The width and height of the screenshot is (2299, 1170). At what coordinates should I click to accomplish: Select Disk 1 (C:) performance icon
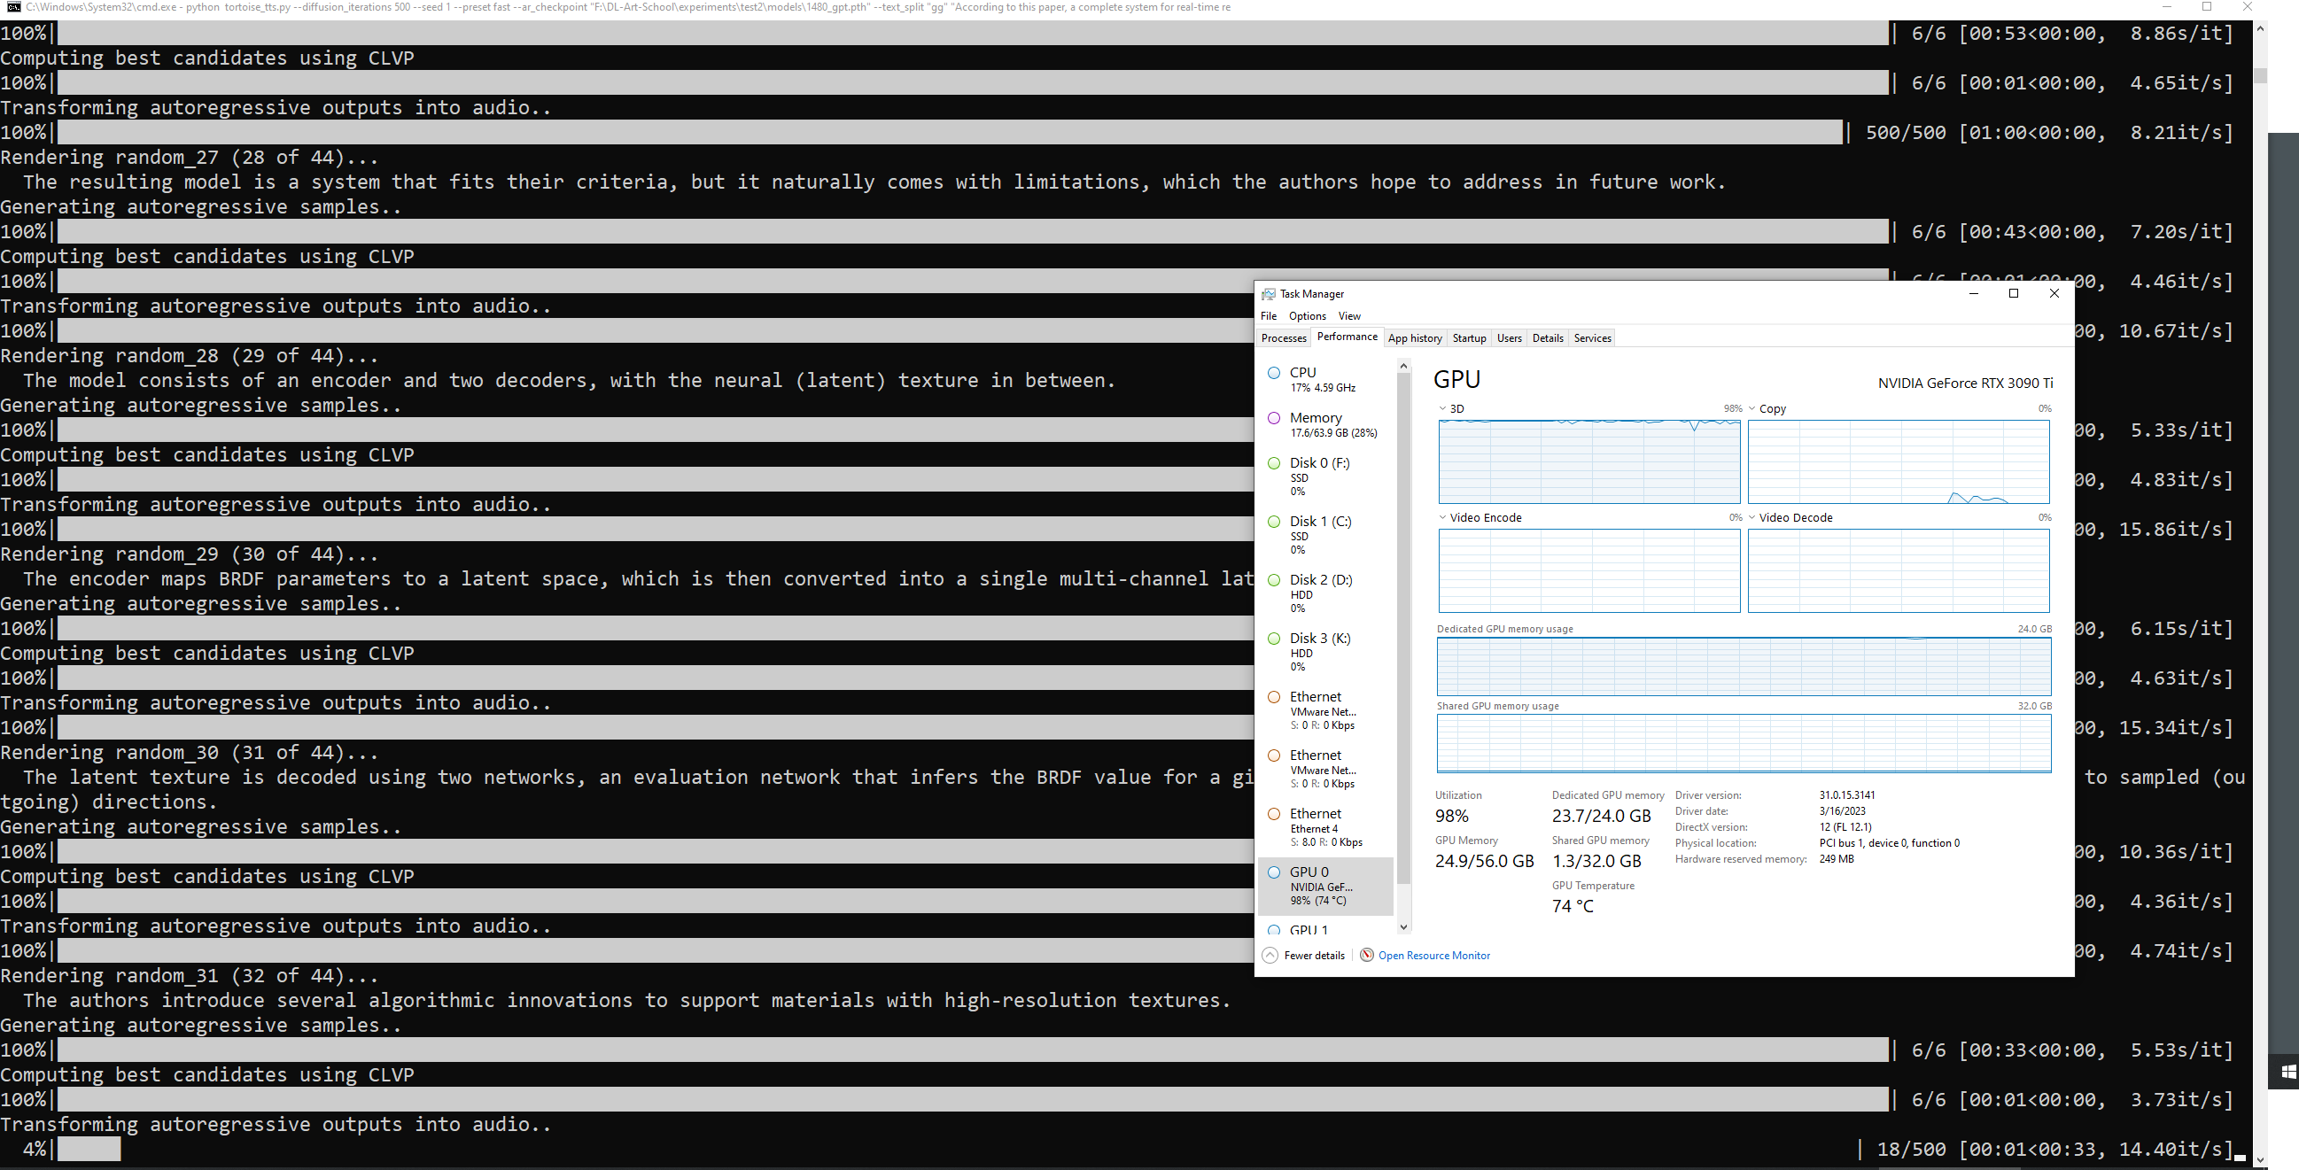1274,521
